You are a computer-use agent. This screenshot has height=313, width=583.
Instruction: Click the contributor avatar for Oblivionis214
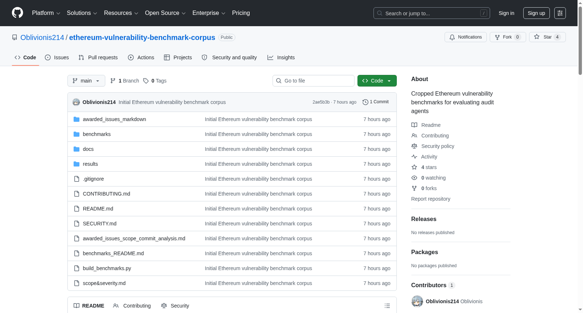coord(417,301)
